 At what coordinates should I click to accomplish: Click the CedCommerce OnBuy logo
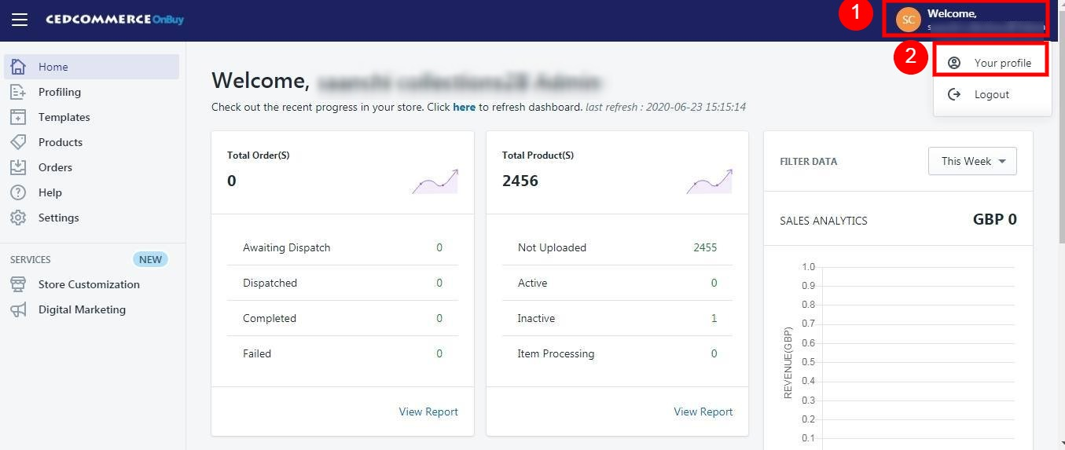tap(115, 19)
